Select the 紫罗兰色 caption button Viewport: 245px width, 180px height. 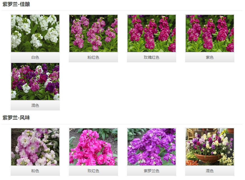[x=152, y=171]
